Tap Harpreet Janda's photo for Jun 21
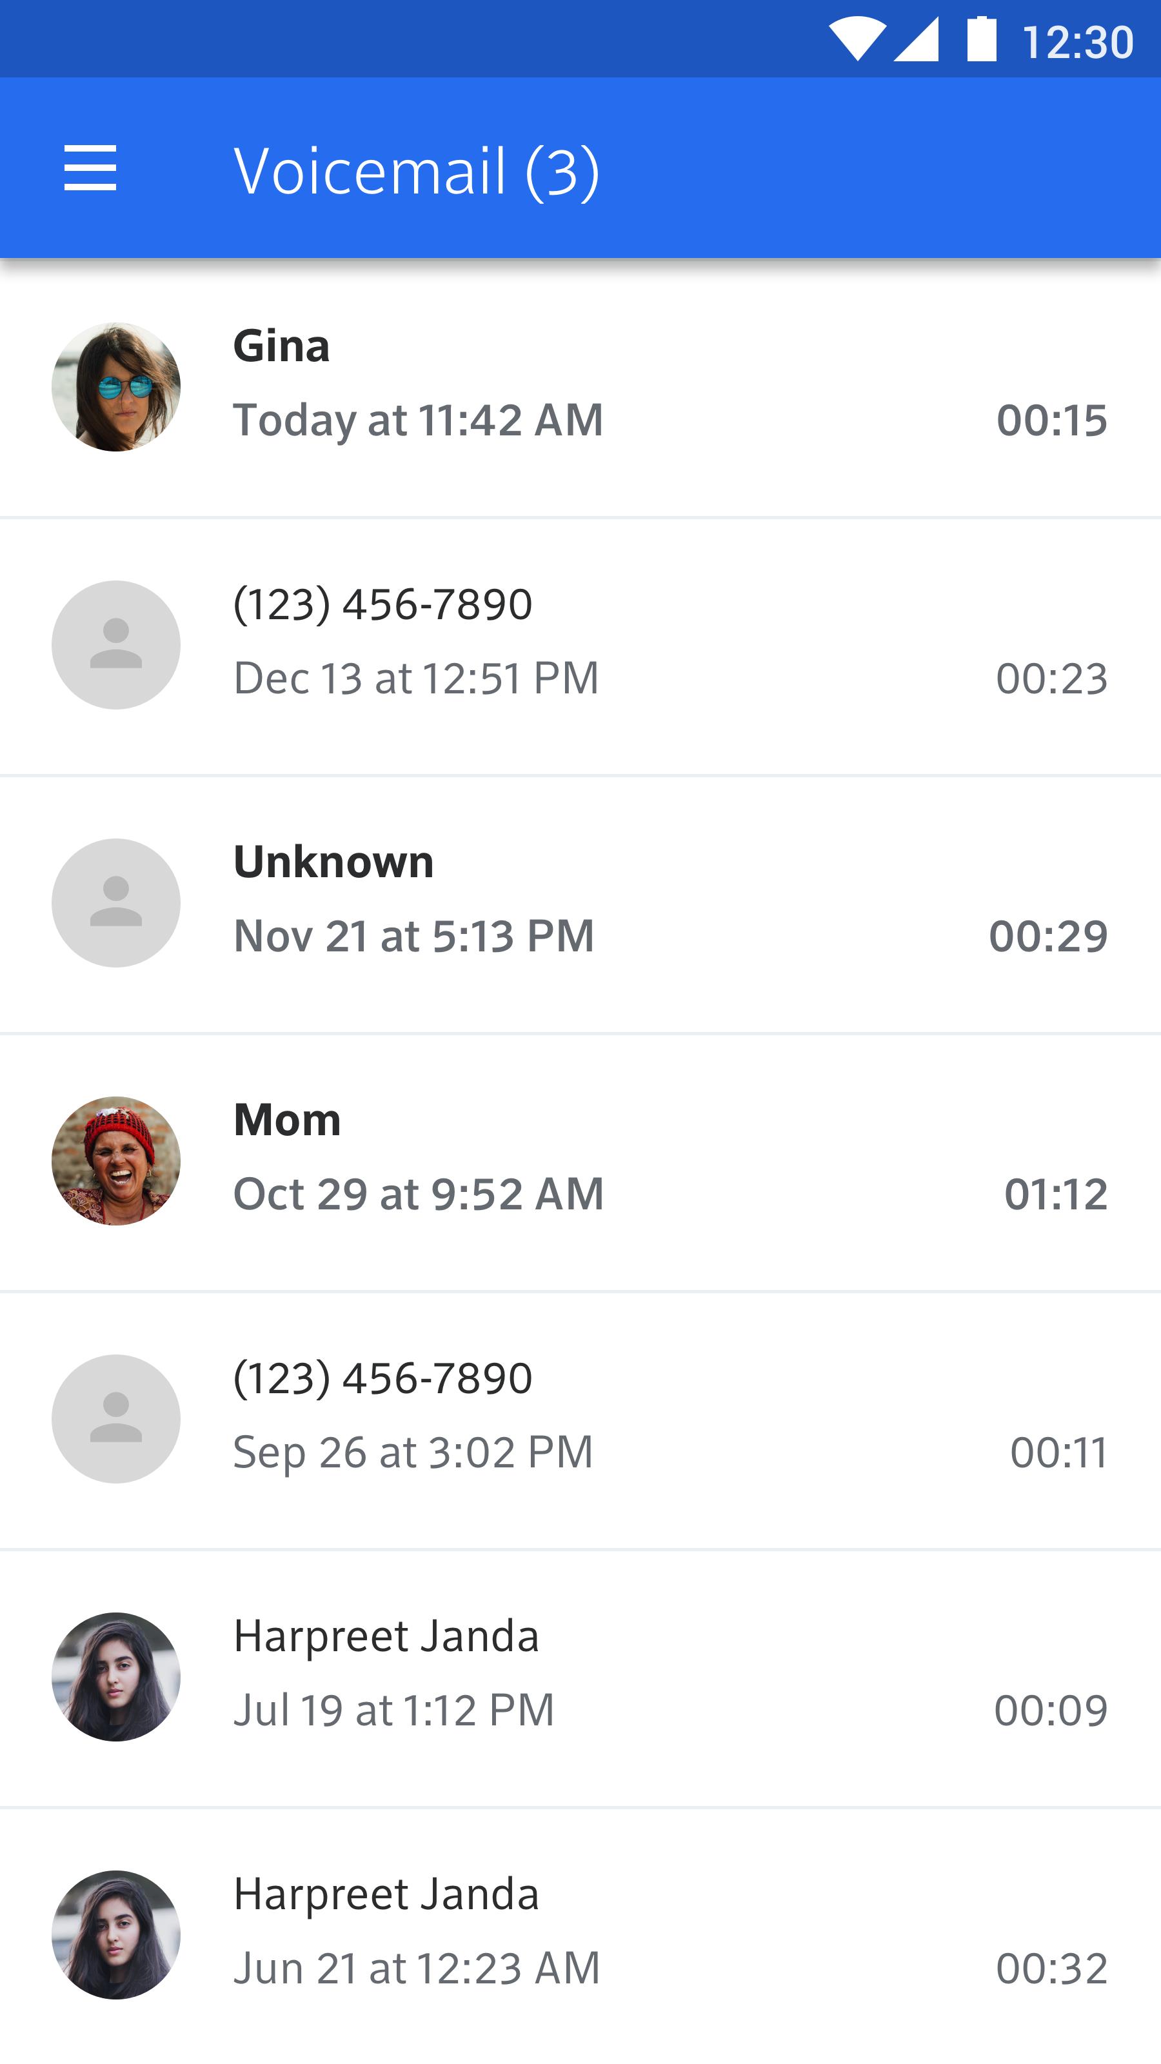The image size is (1161, 2064). click(x=116, y=1935)
